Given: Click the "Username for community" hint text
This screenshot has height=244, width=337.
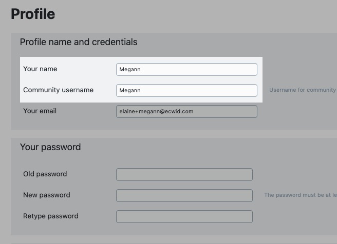Looking at the screenshot, I should pos(303,90).
